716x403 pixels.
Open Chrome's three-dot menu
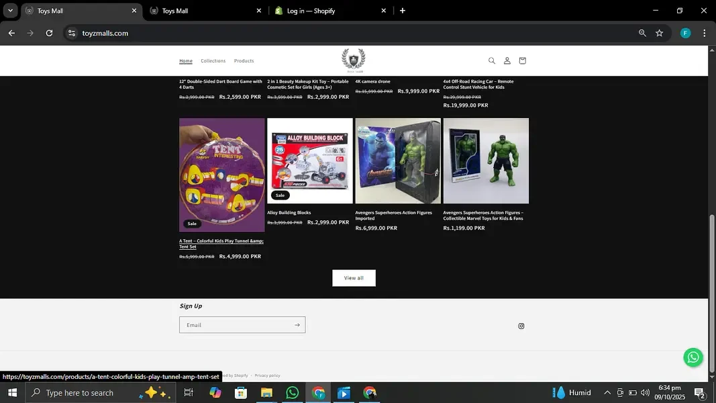704,33
